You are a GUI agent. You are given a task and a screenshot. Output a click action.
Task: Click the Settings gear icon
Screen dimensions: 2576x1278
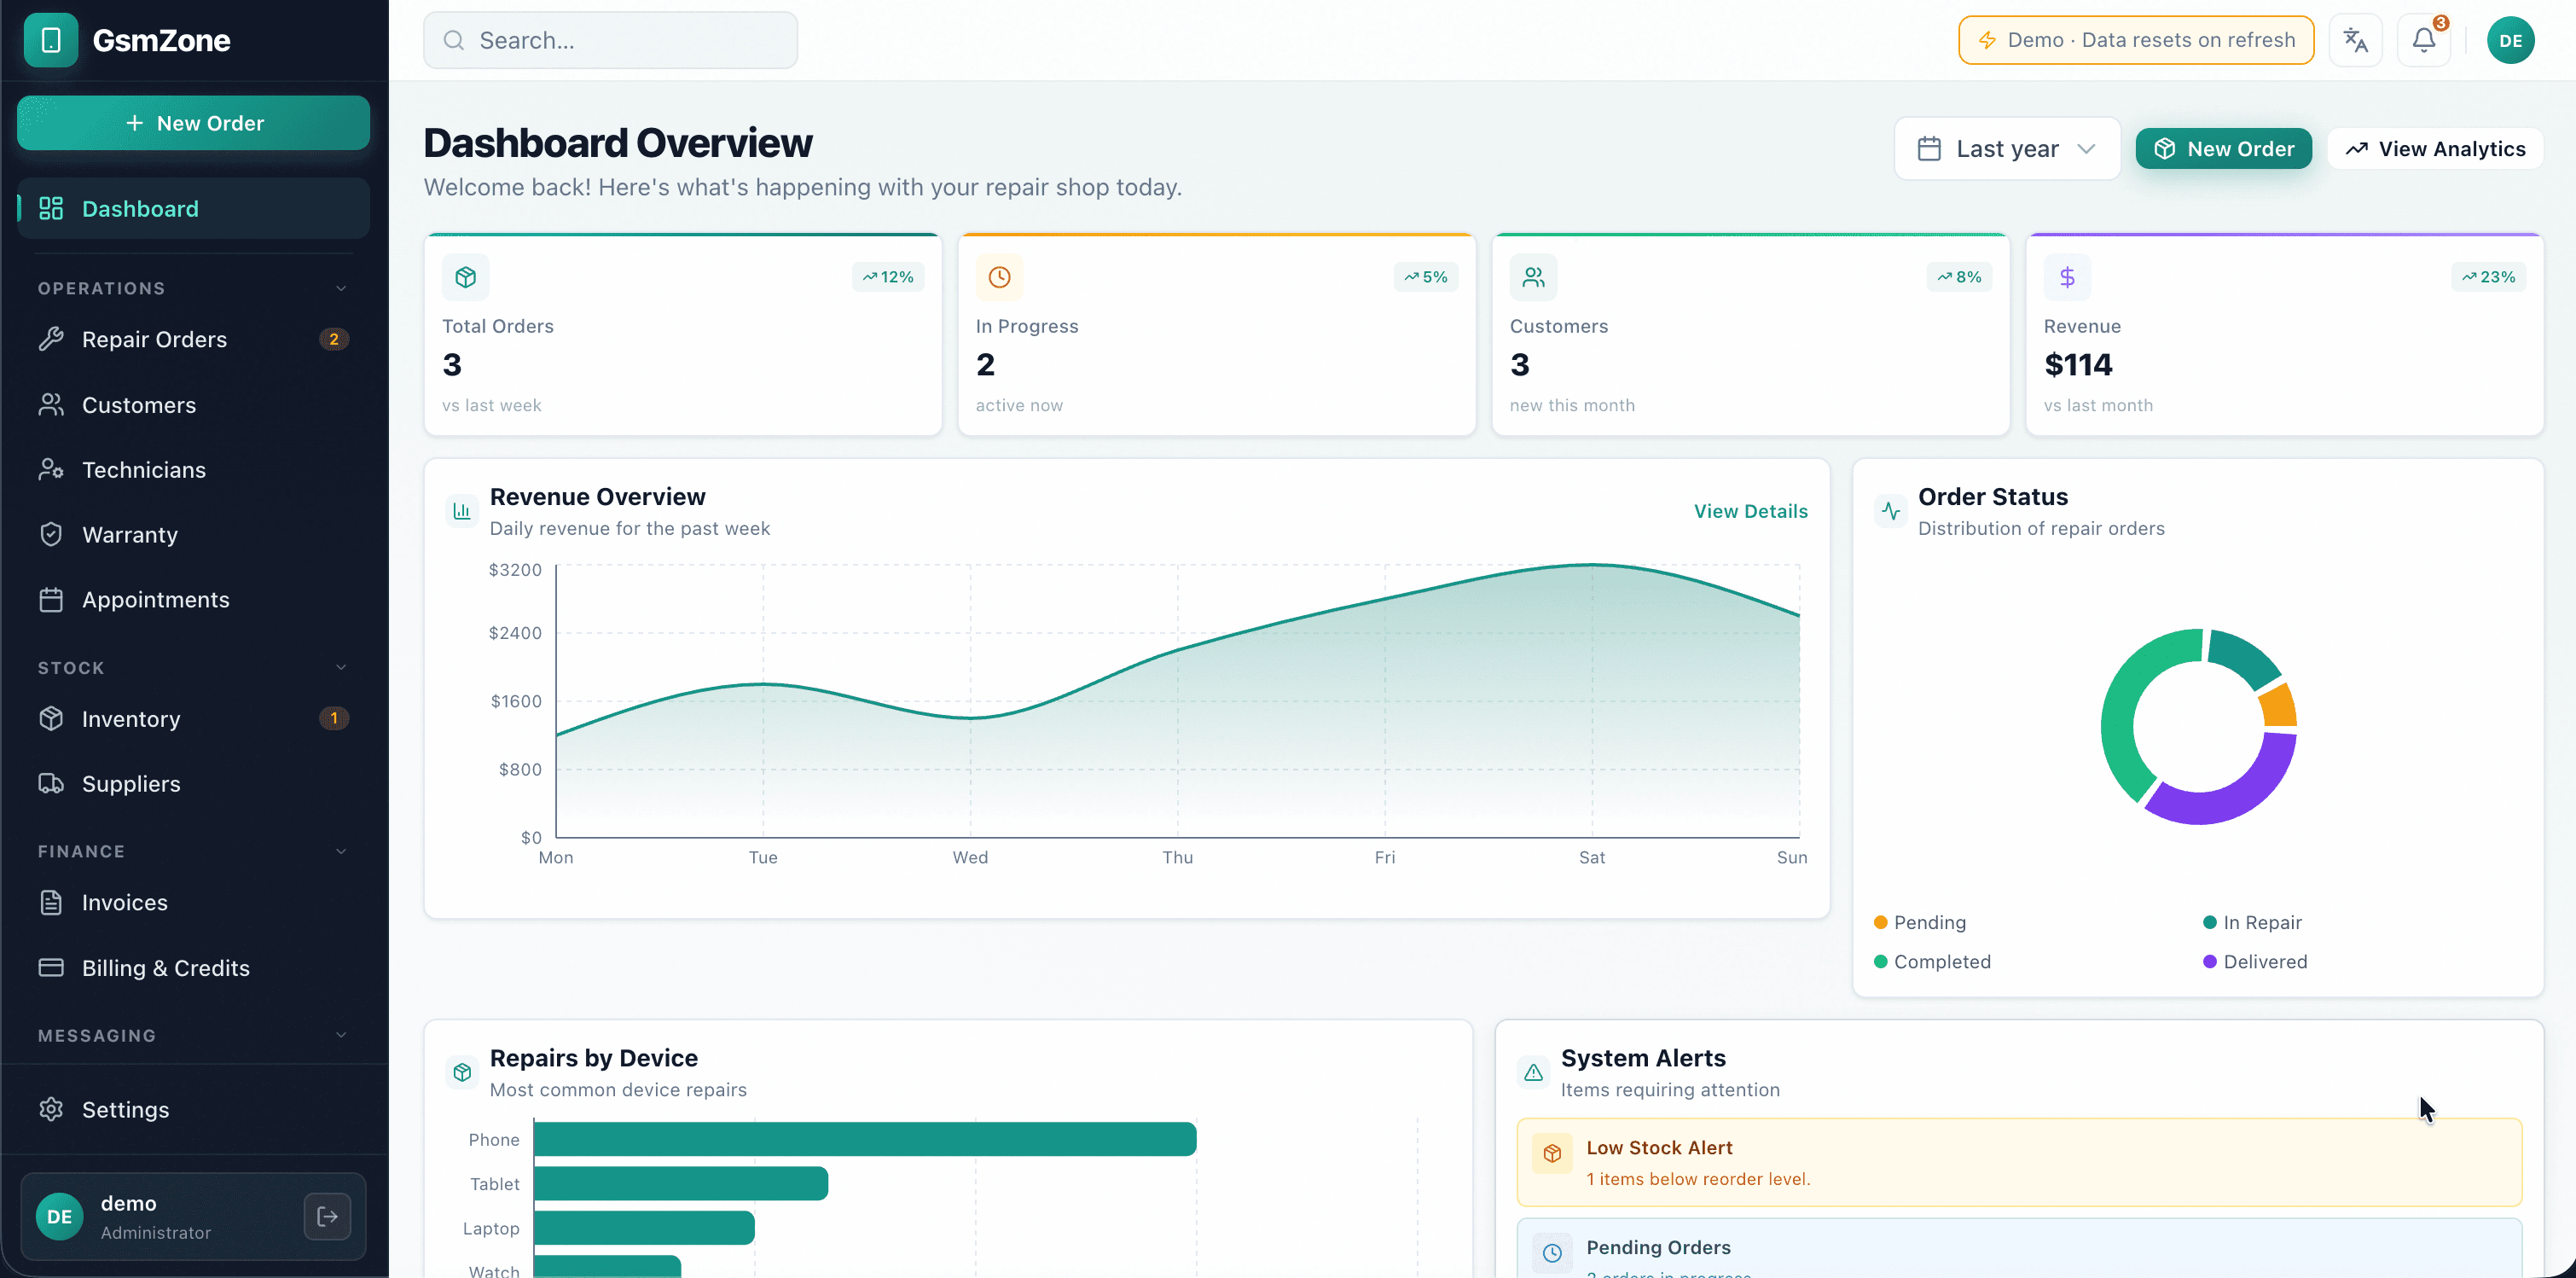[52, 1109]
